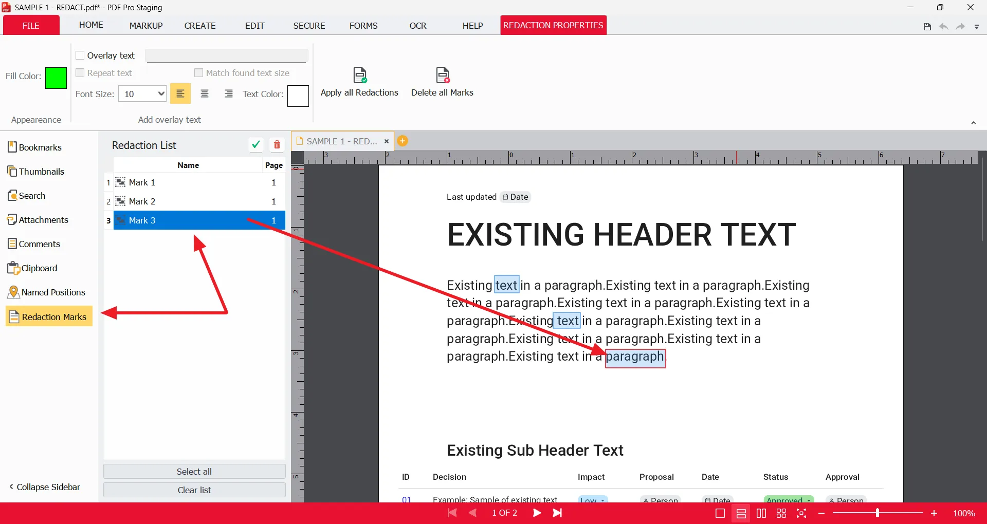Open Font Size dropdown
This screenshot has height=524, width=987.
(x=142, y=94)
